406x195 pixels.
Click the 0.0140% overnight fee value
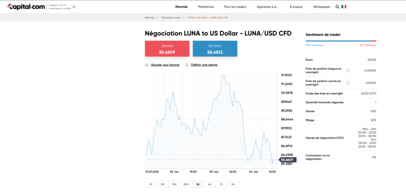point(371,83)
